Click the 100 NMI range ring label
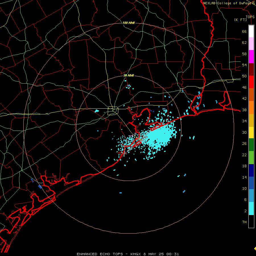 tap(129, 23)
